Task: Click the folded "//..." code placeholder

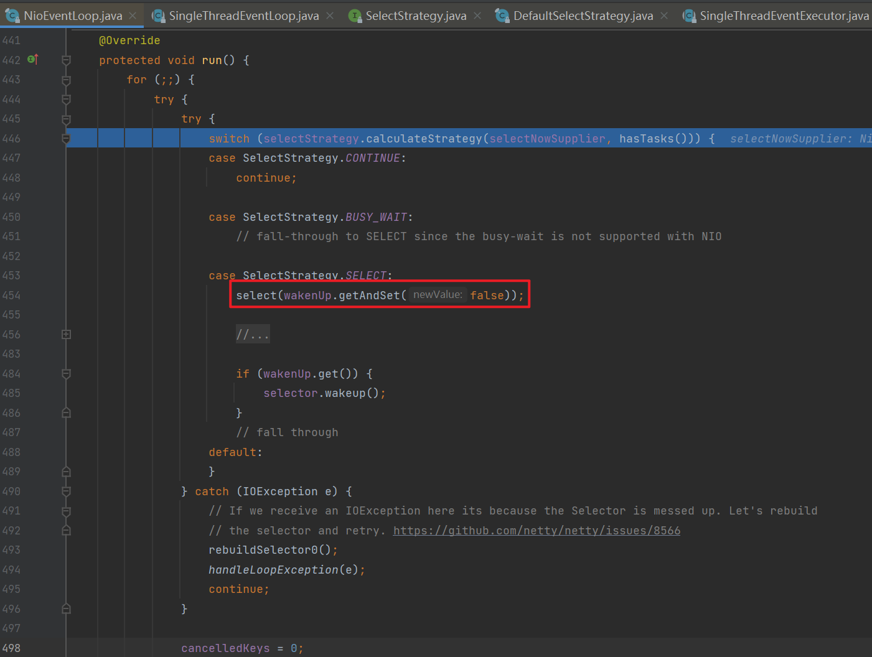Action: [253, 335]
